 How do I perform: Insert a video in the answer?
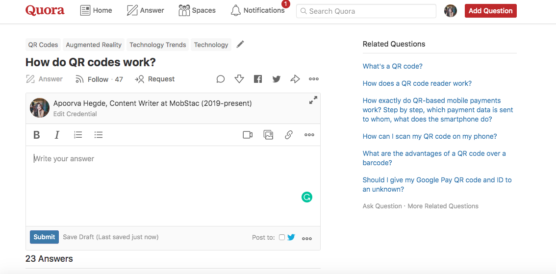248,135
